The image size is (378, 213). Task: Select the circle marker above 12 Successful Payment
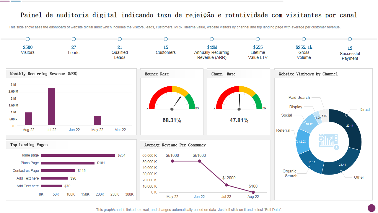(x=350, y=39)
